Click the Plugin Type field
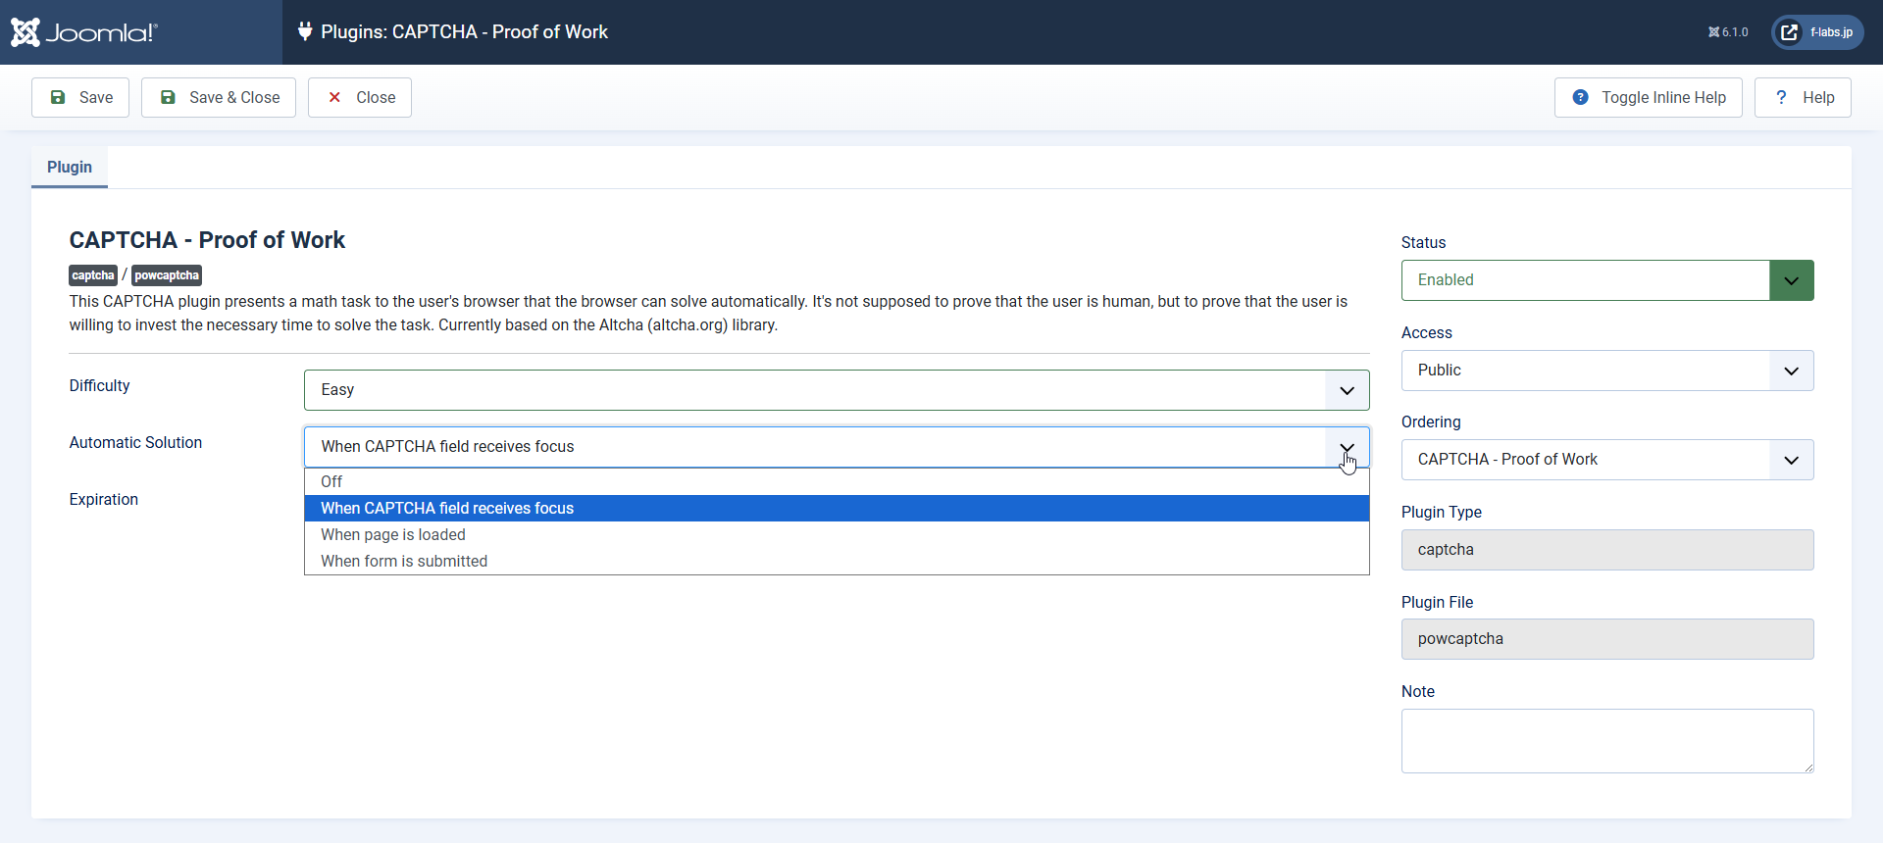This screenshot has width=1883, height=843. (x=1607, y=550)
